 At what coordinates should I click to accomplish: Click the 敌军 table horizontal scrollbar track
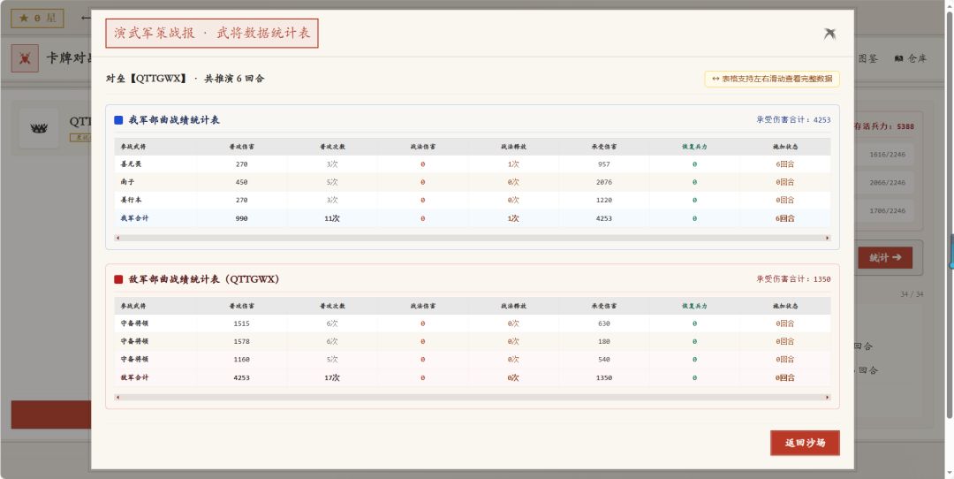472,398
